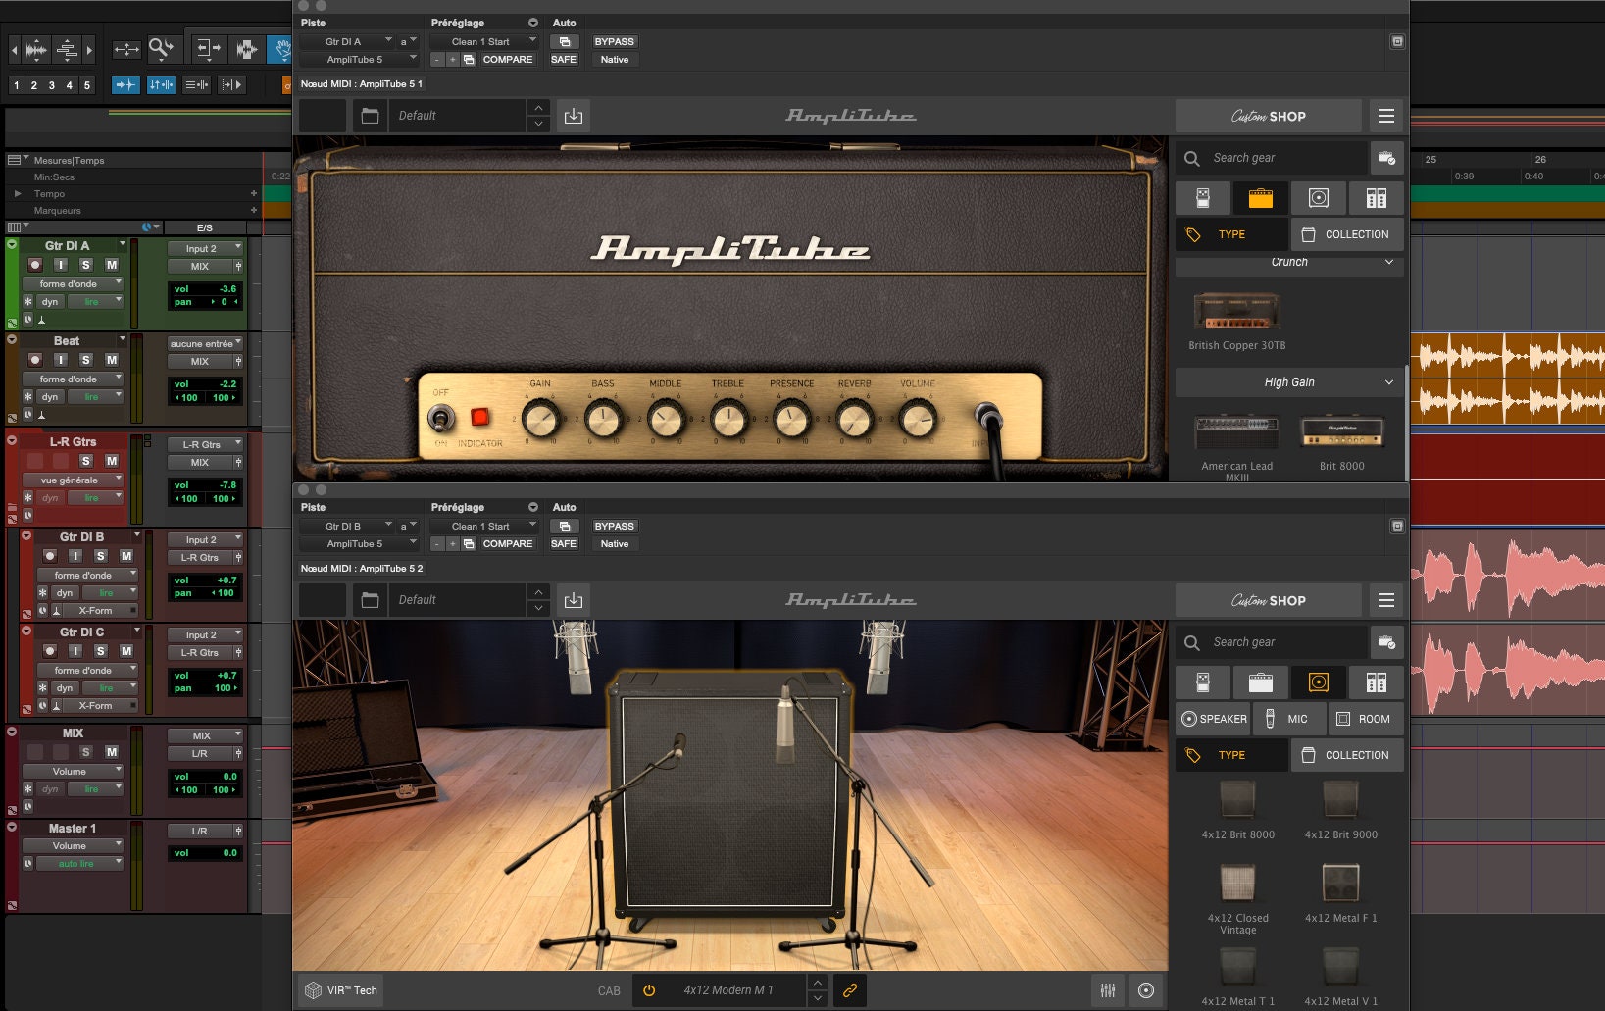Toggle the amp ON/OFF power switch
The image size is (1605, 1011).
pos(440,420)
